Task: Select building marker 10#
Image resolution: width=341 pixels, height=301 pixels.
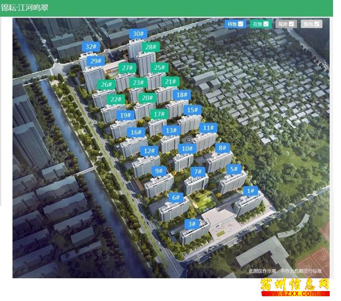Action: pyautogui.click(x=187, y=148)
